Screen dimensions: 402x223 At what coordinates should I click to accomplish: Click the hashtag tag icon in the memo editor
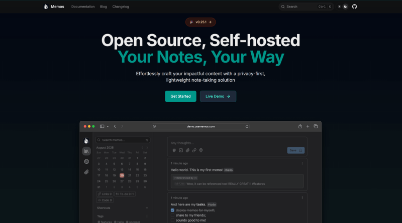pos(174,150)
